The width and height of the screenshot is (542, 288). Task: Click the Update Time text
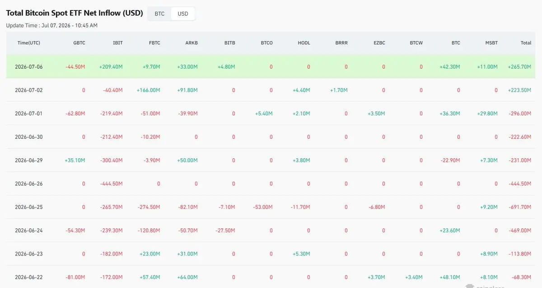click(x=52, y=25)
